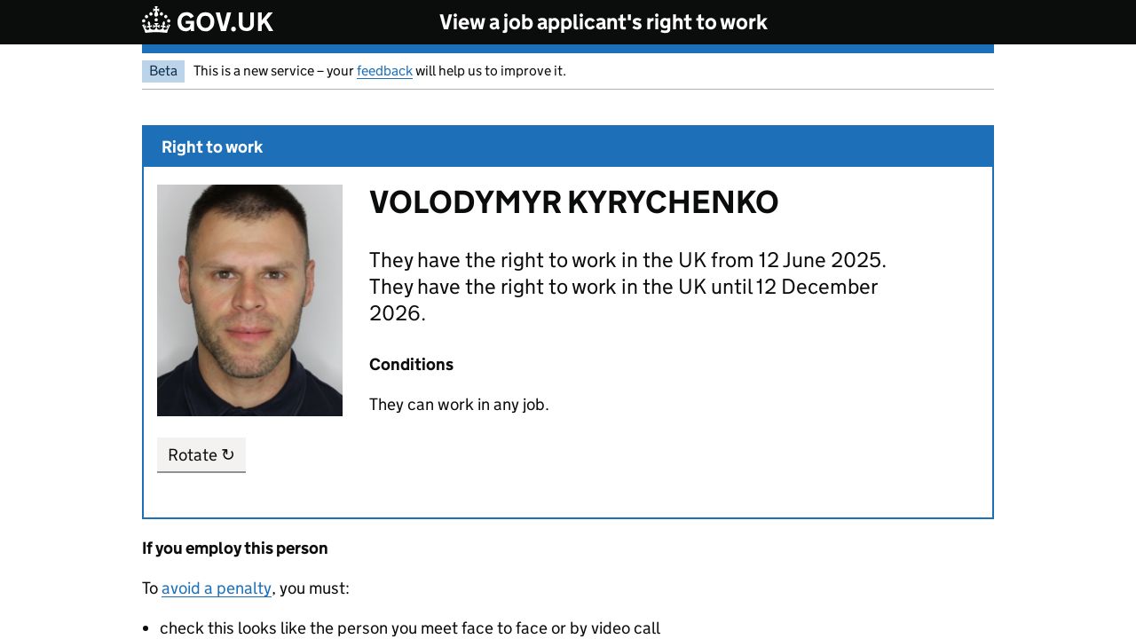Screen dimensions: 1136x639
Task: Click the GOV.UK wordmark in the header
Action: (225, 22)
